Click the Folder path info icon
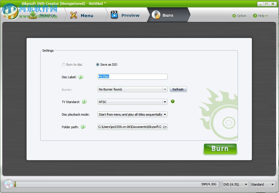 [83, 127]
